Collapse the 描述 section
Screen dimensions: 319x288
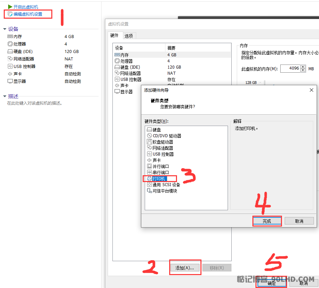pyautogui.click(x=5, y=96)
